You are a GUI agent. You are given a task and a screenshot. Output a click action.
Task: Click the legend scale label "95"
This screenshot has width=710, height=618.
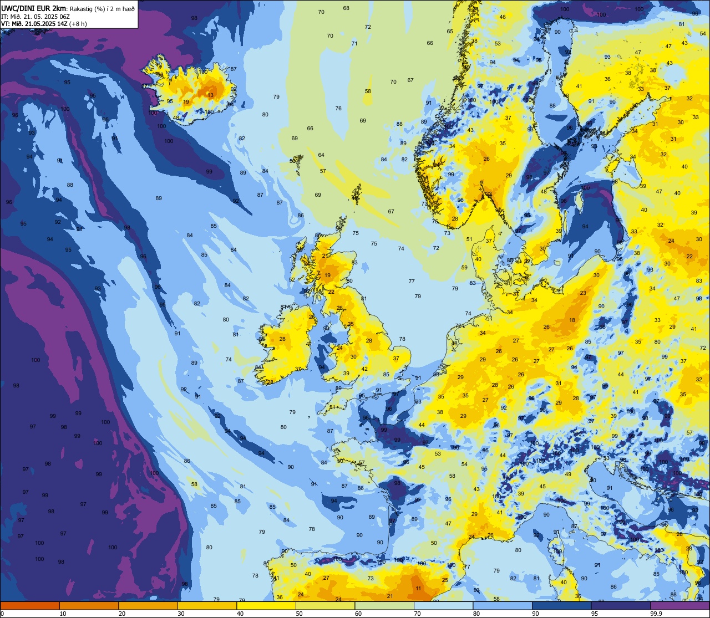(595, 614)
